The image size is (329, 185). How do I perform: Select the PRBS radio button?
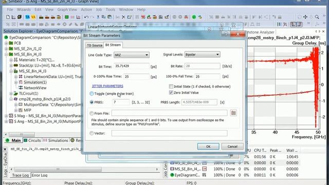tap(92, 102)
